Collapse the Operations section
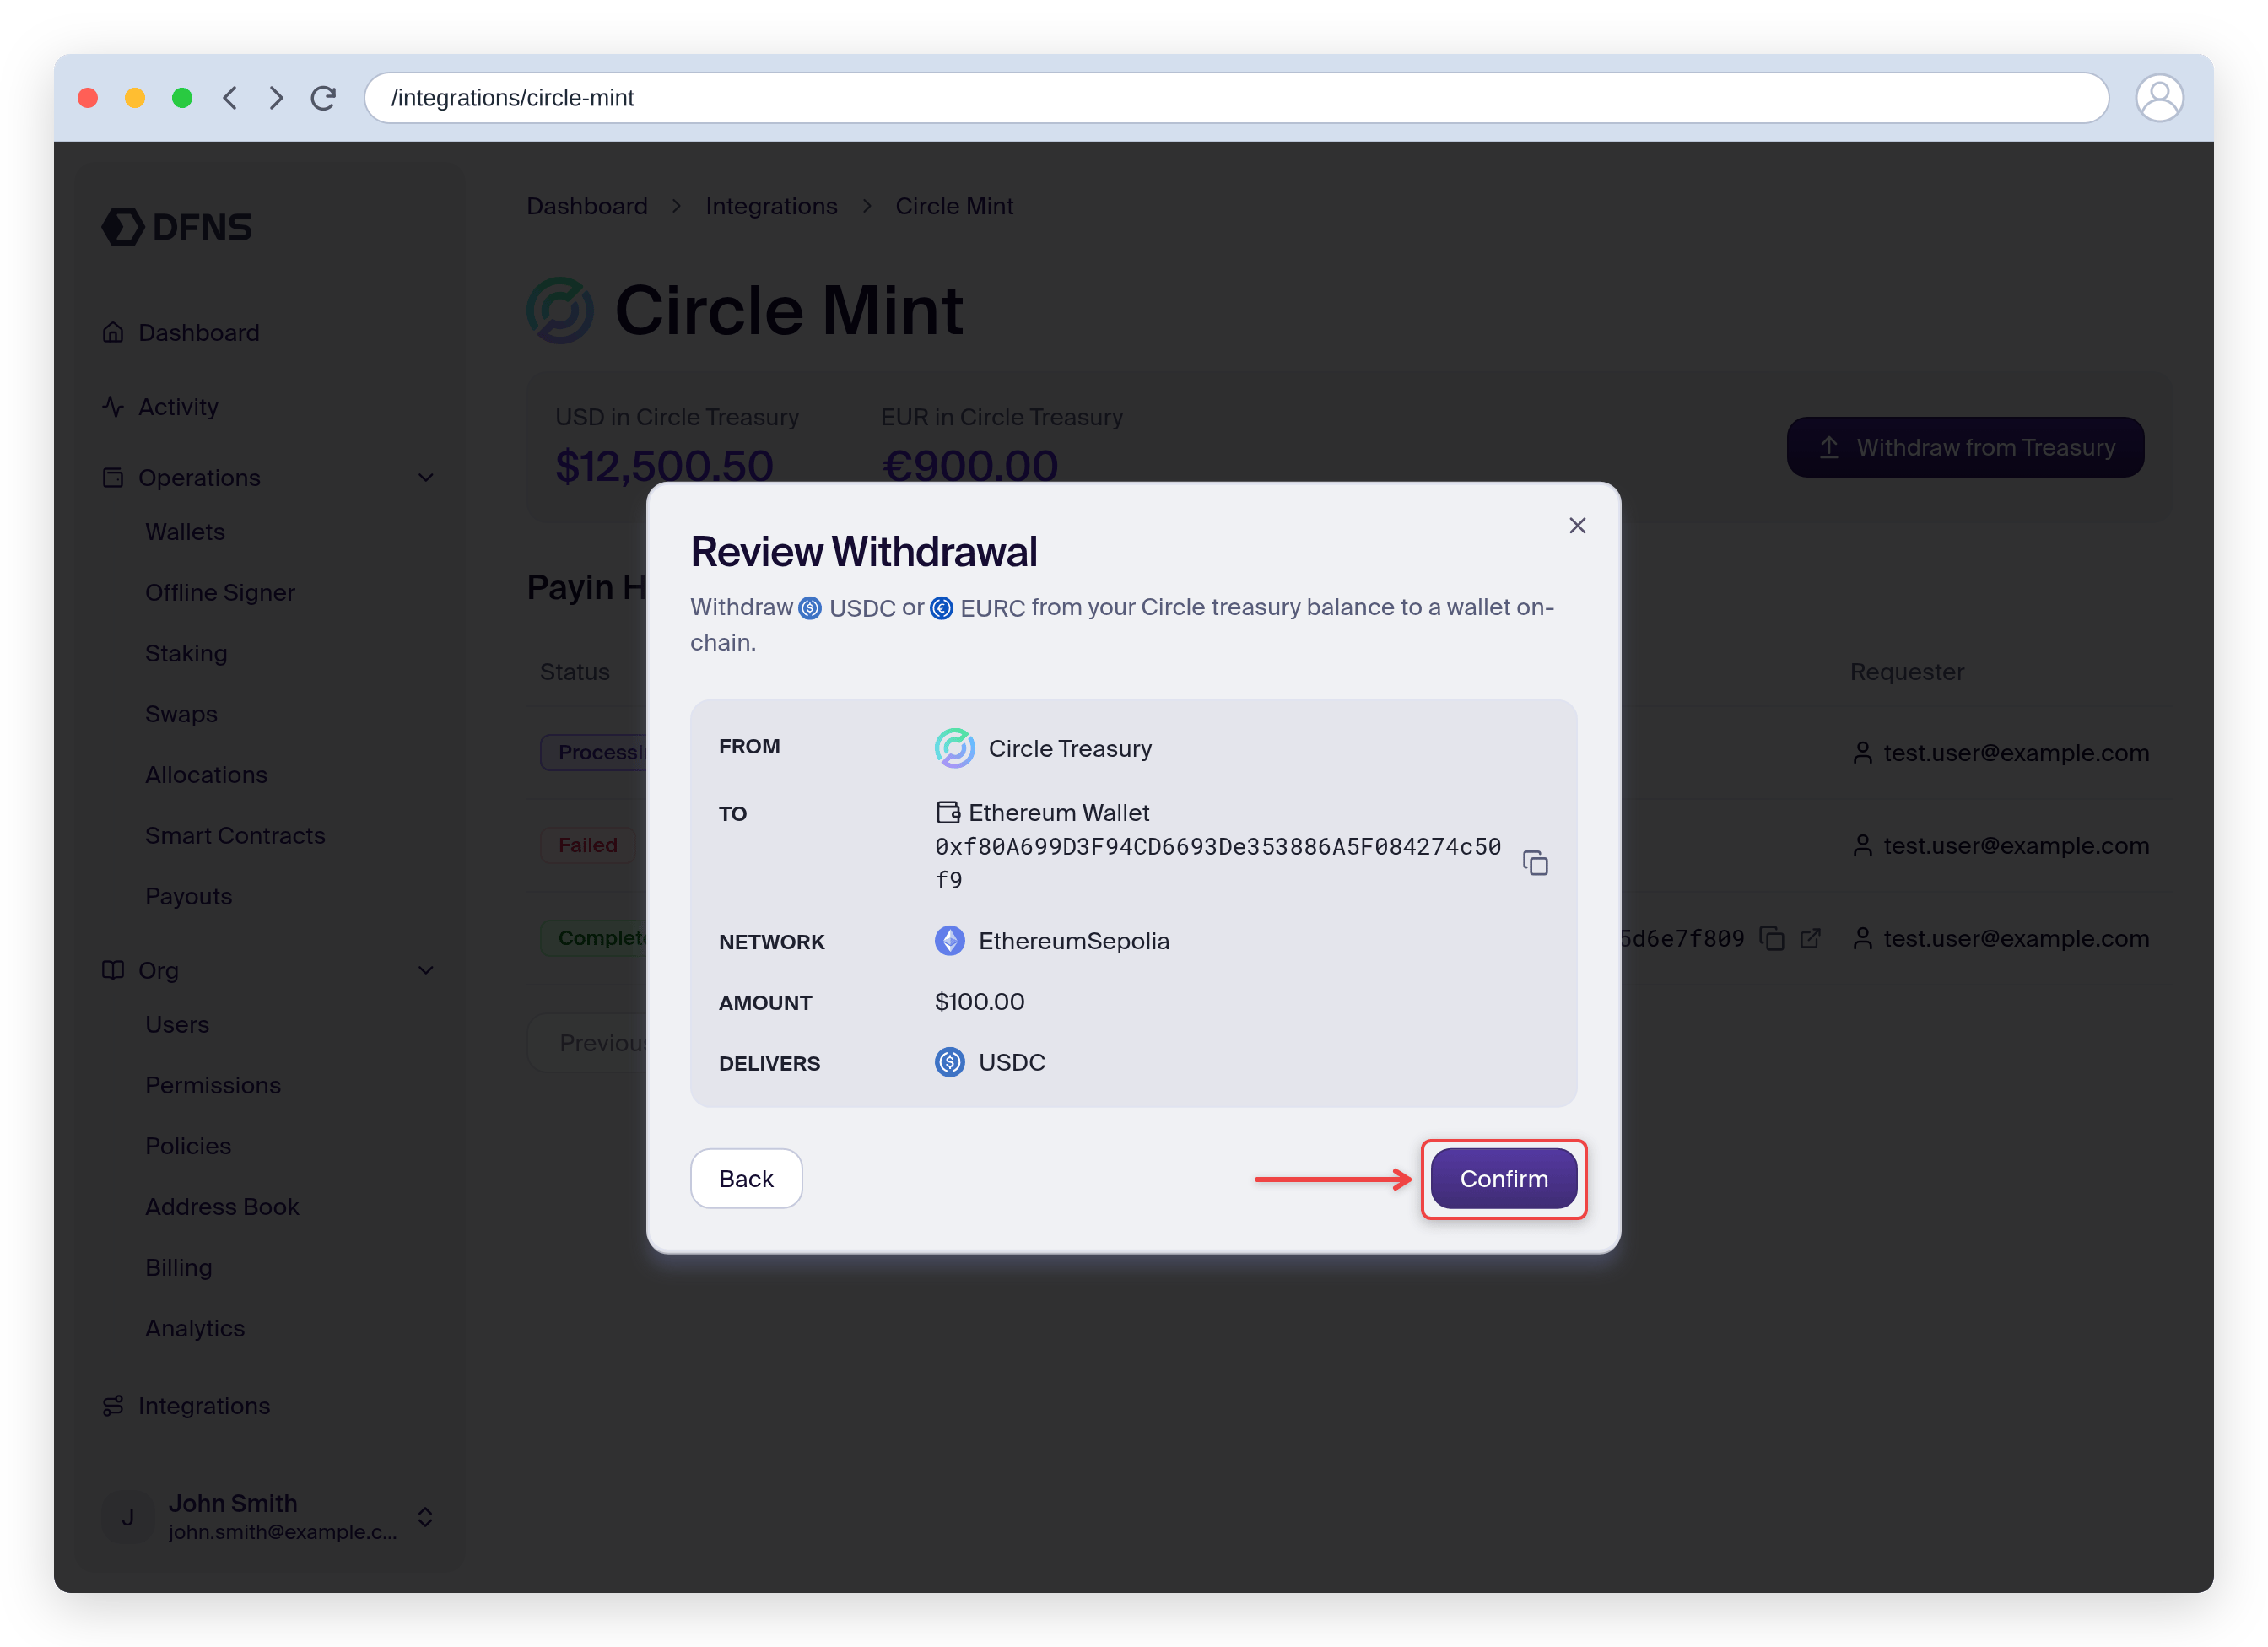Viewport: 2268px width, 1647px height. click(x=426, y=478)
